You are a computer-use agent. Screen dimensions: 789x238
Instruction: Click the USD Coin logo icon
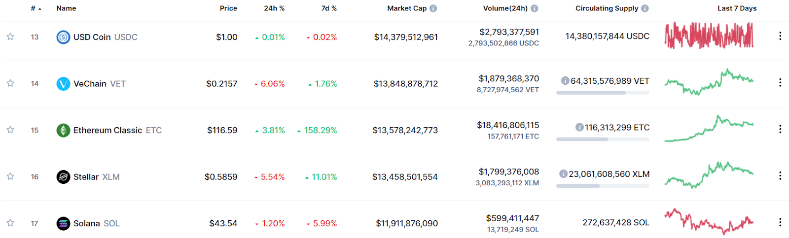(x=63, y=37)
